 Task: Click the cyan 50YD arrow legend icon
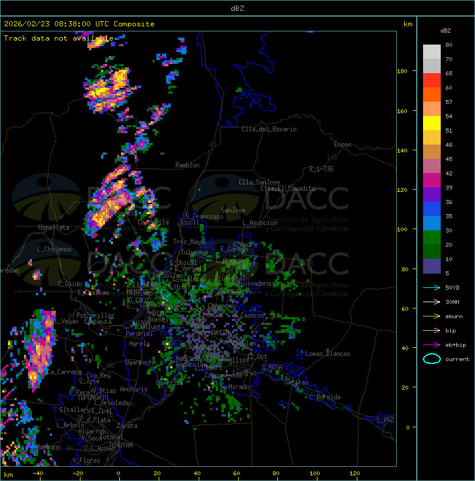coord(432,287)
